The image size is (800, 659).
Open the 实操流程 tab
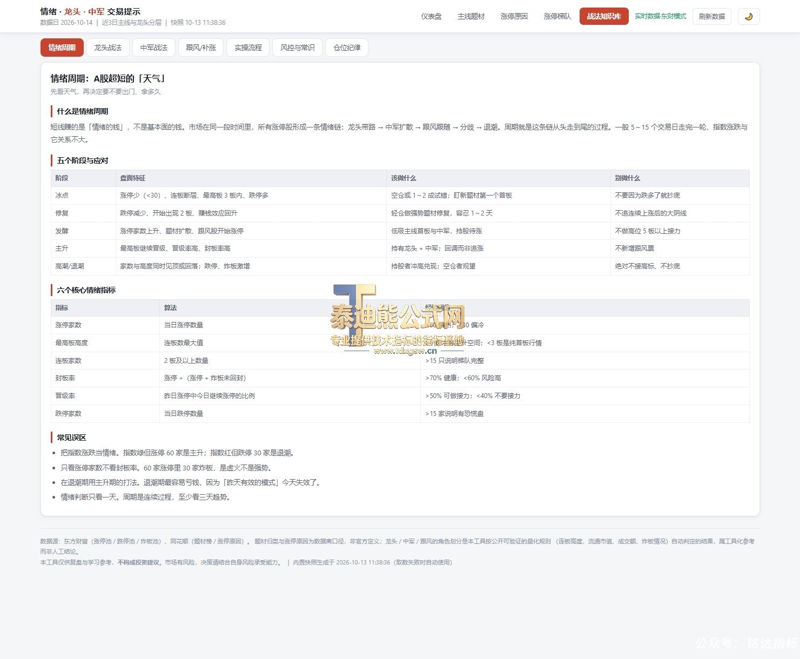[248, 48]
